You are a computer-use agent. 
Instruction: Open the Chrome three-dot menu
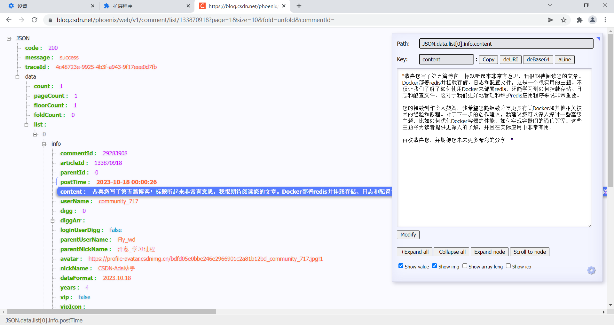[x=605, y=20]
